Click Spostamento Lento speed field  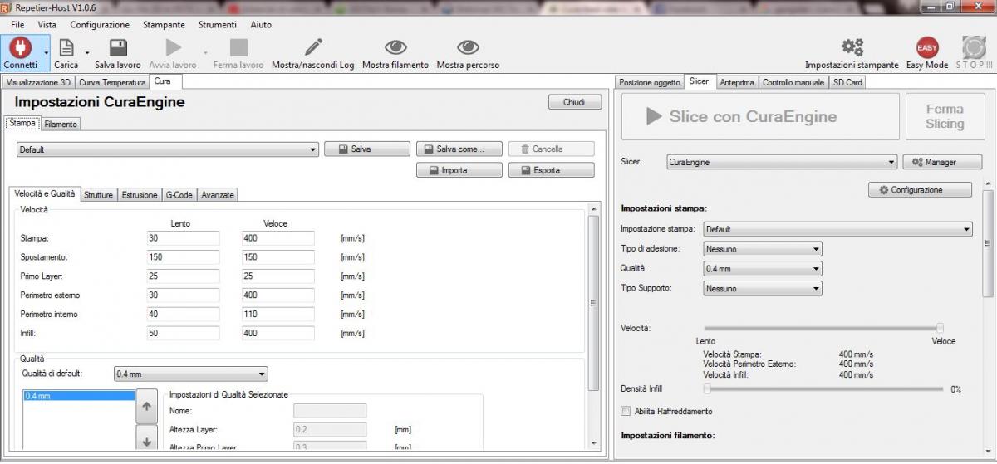click(183, 257)
